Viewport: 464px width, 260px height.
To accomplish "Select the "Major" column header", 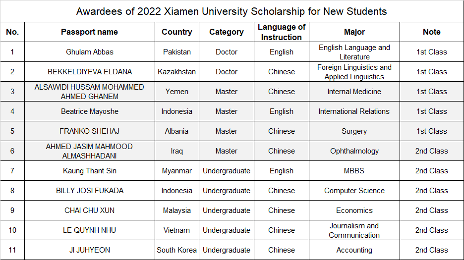I will [354, 32].
